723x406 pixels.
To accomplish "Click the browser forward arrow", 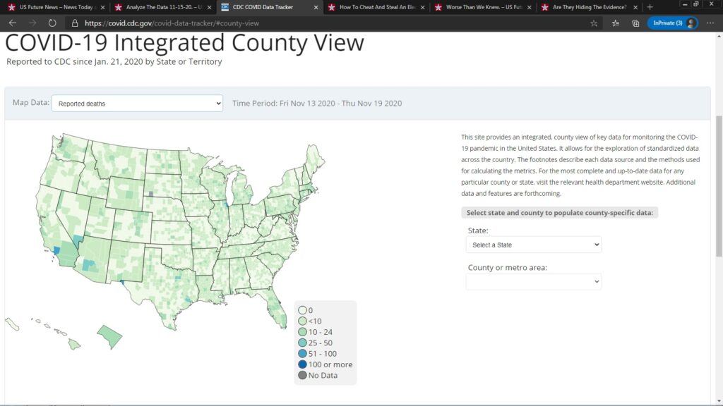I will click(x=32, y=23).
